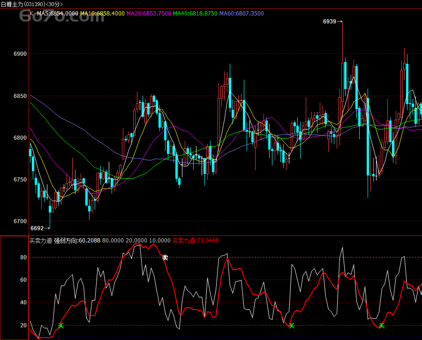This screenshot has width=422, height=340.
Task: Click the red 买卖力道:73.0448 value label
Action: pyautogui.click(x=195, y=241)
